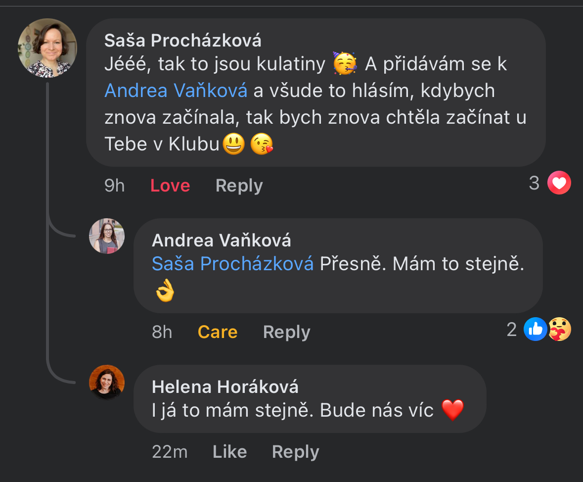583x482 pixels.
Task: Click the heart reaction icon on Saša's comment
Action: pyautogui.click(x=559, y=184)
